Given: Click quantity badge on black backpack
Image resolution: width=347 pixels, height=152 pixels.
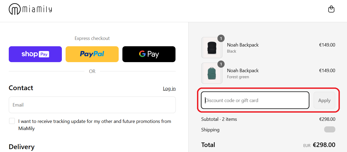Looking at the screenshot, I should point(221,39).
